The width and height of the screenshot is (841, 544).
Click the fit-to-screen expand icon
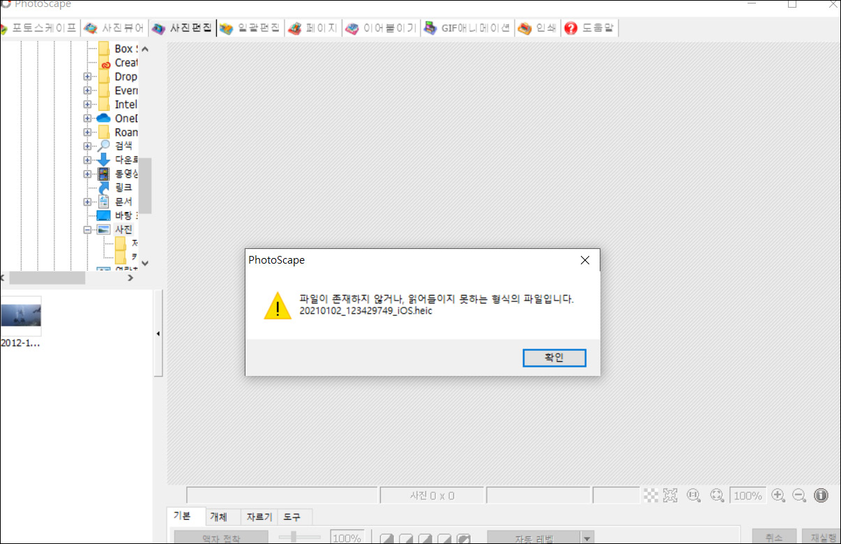point(670,495)
